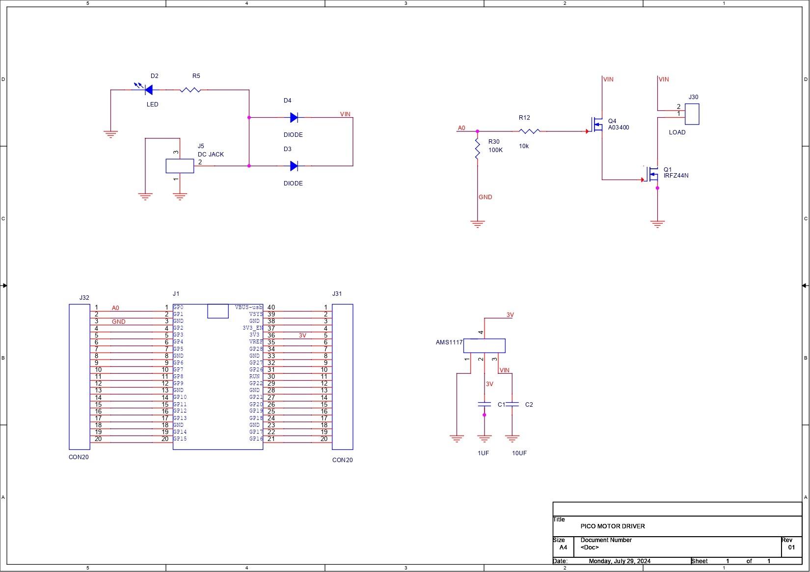Select the J1 reference designator

(x=176, y=294)
